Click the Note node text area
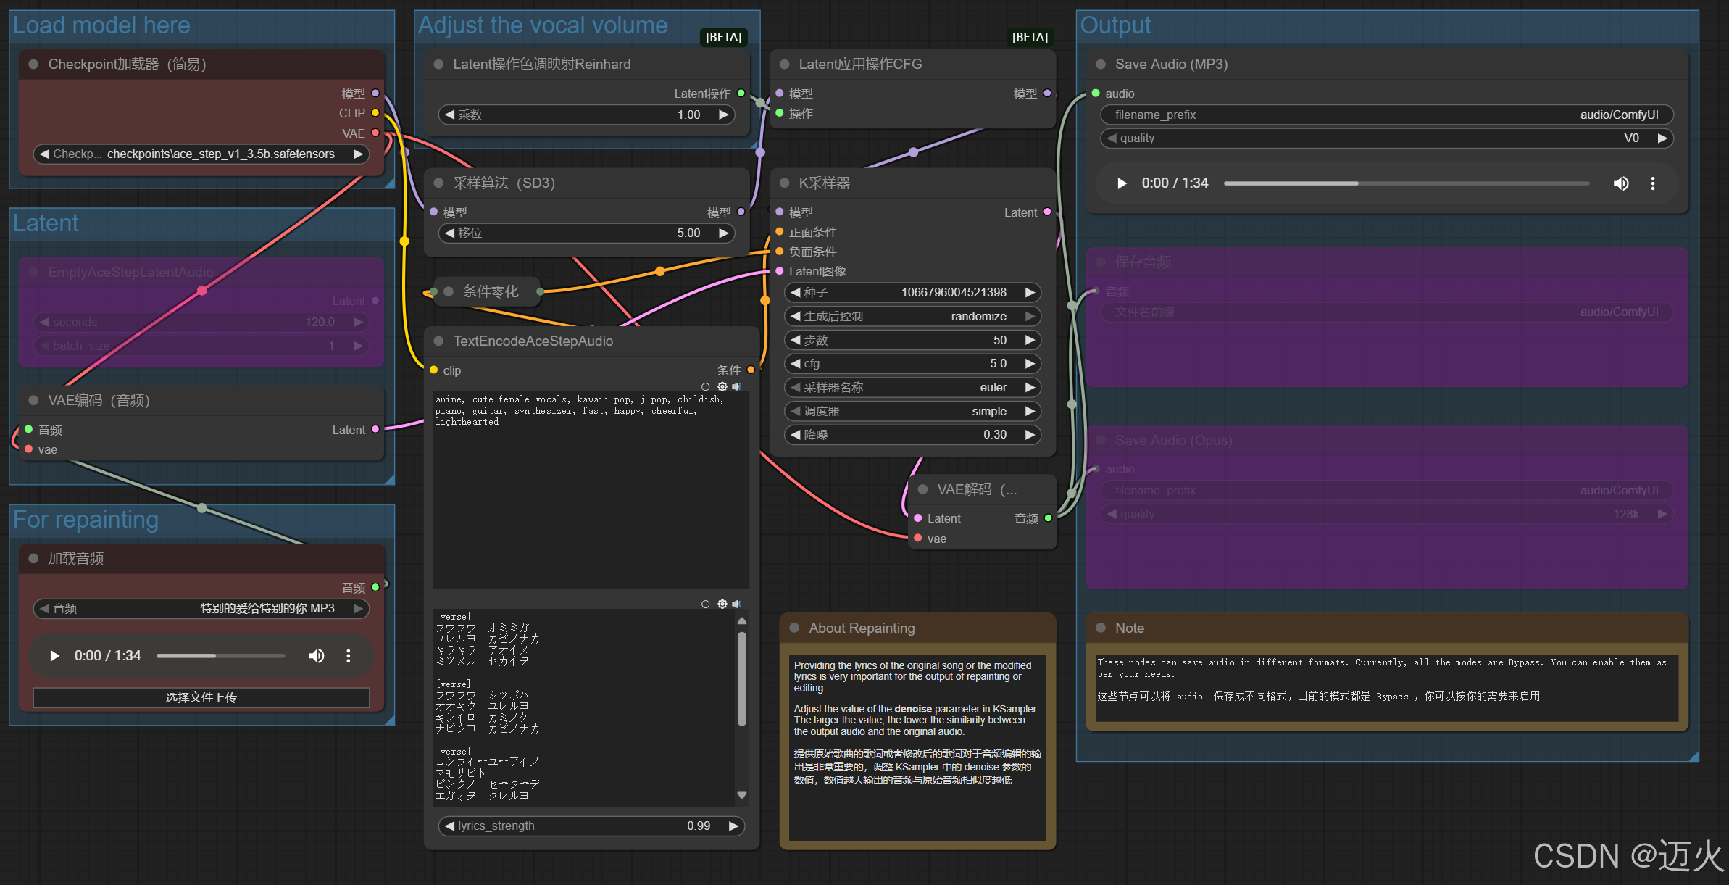Screen dimensions: 1729x885 tap(1387, 688)
